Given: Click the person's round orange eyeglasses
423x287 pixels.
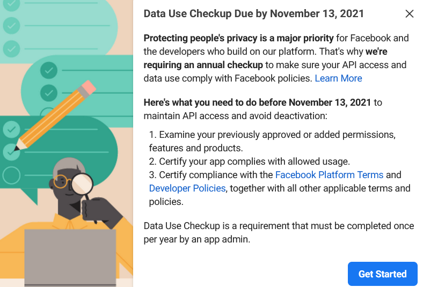Looking at the screenshot, I should [x=61, y=181].
